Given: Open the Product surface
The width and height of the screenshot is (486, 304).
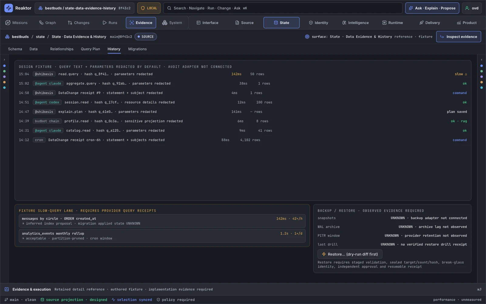Looking at the screenshot, I should point(467,23).
